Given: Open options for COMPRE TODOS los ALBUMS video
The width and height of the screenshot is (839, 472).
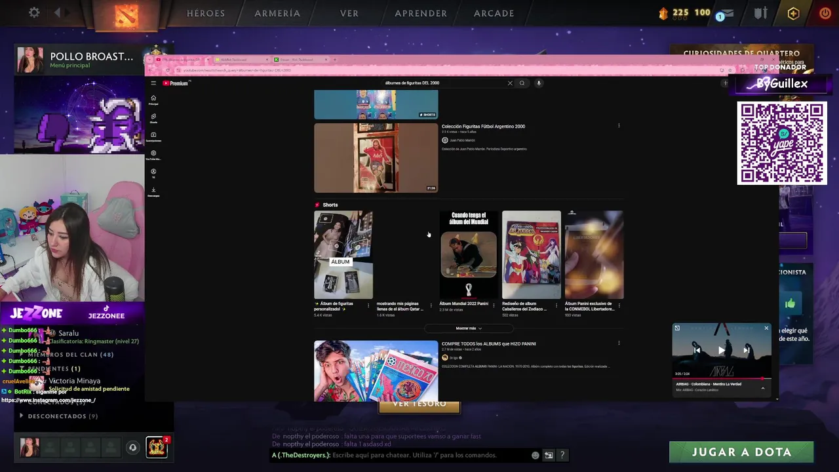Looking at the screenshot, I should [x=619, y=343].
